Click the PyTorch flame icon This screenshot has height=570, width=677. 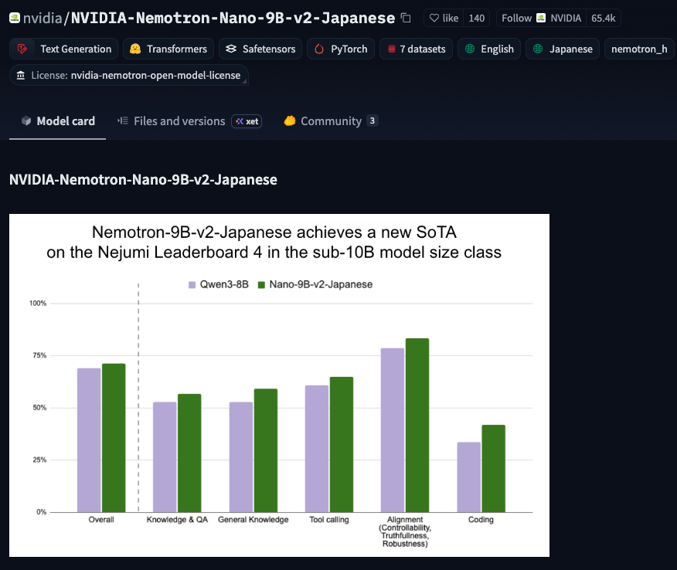point(319,49)
